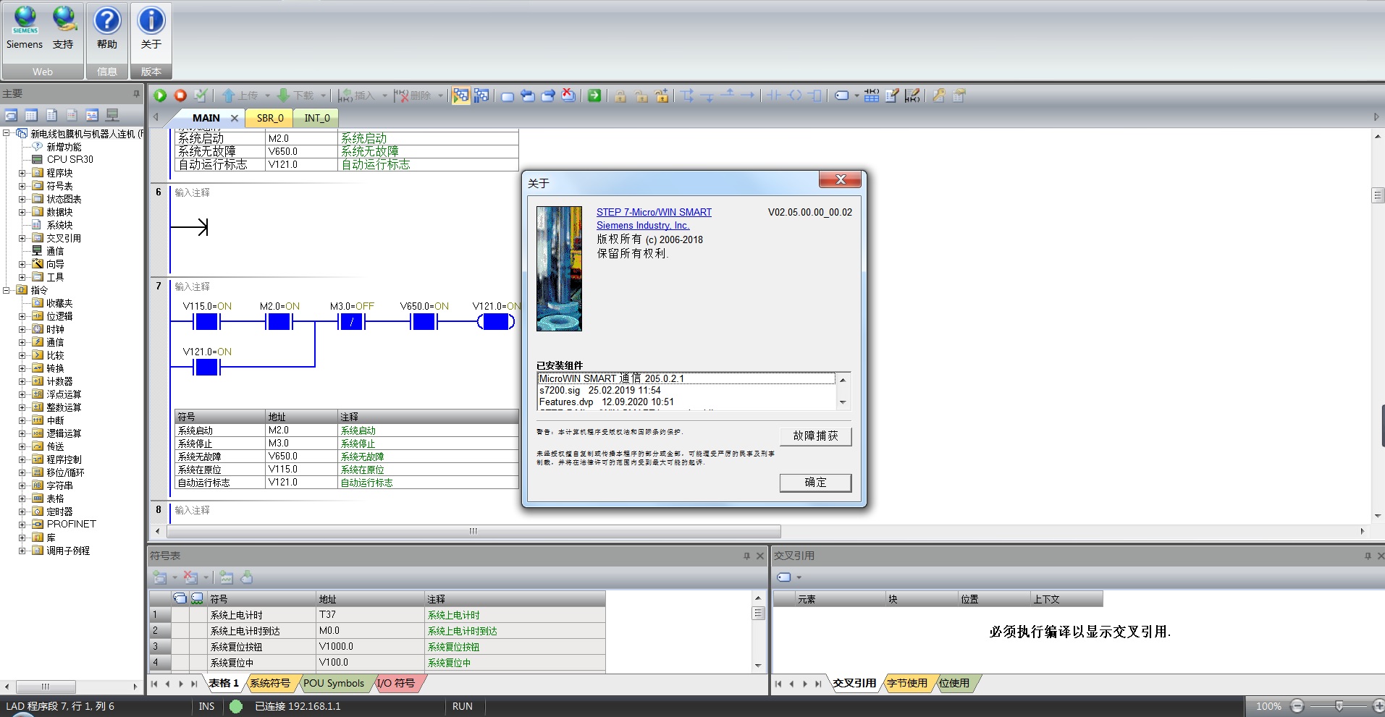Switch to the SBR_0 tab
The height and width of the screenshot is (717, 1385).
270,118
